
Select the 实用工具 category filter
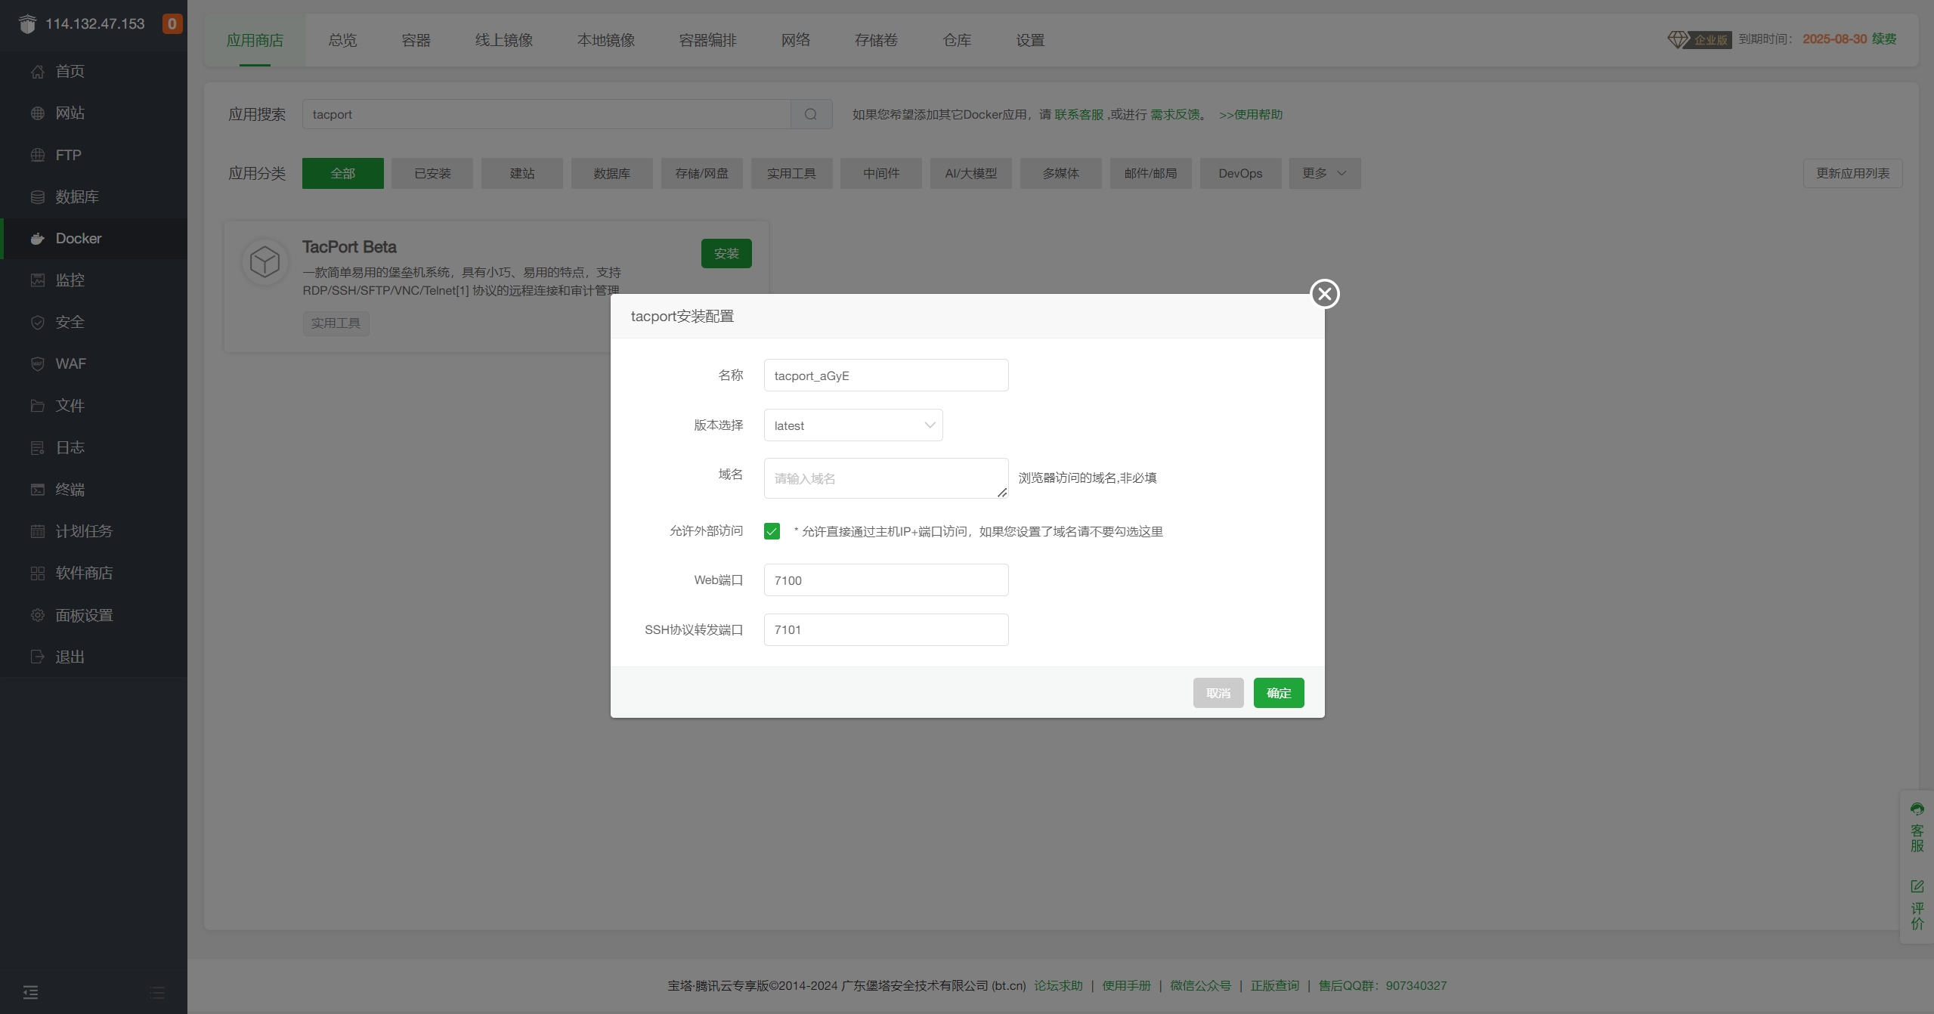pos(792,173)
